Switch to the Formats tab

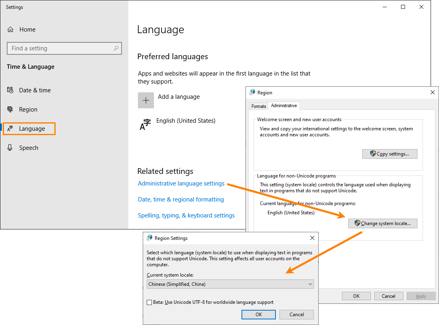click(258, 106)
